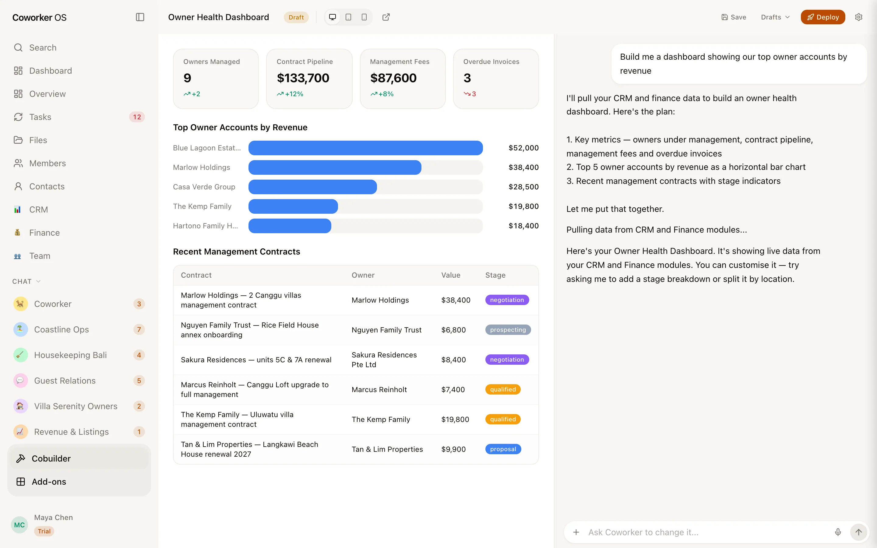The width and height of the screenshot is (877, 548).
Task: Click the Overdue Invoices metric card
Action: click(496, 79)
